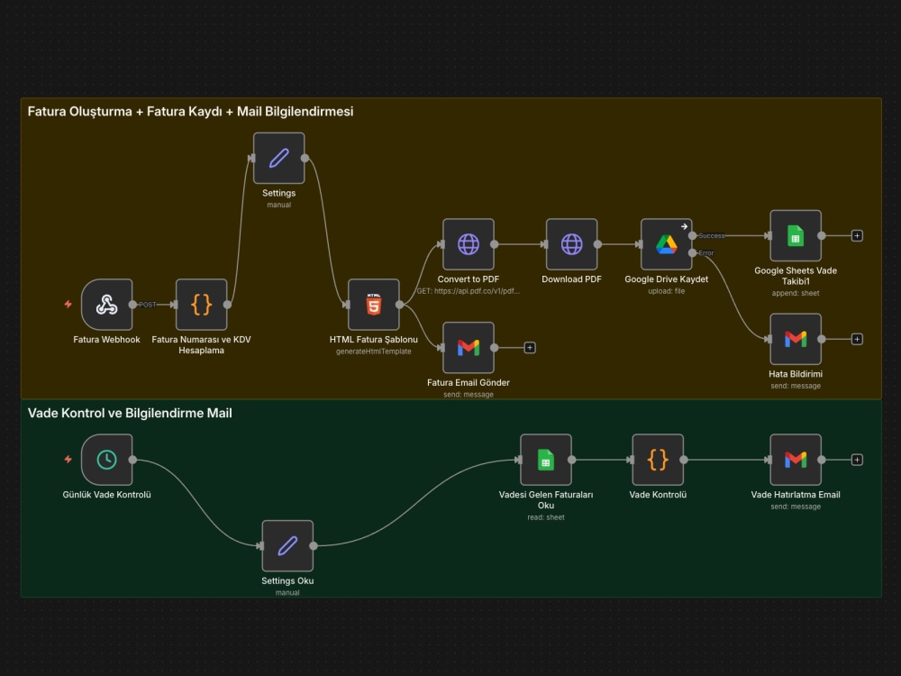The image size is (901, 676).
Task: Add node after Vade Hatırlatma Email
Action: [857, 460]
